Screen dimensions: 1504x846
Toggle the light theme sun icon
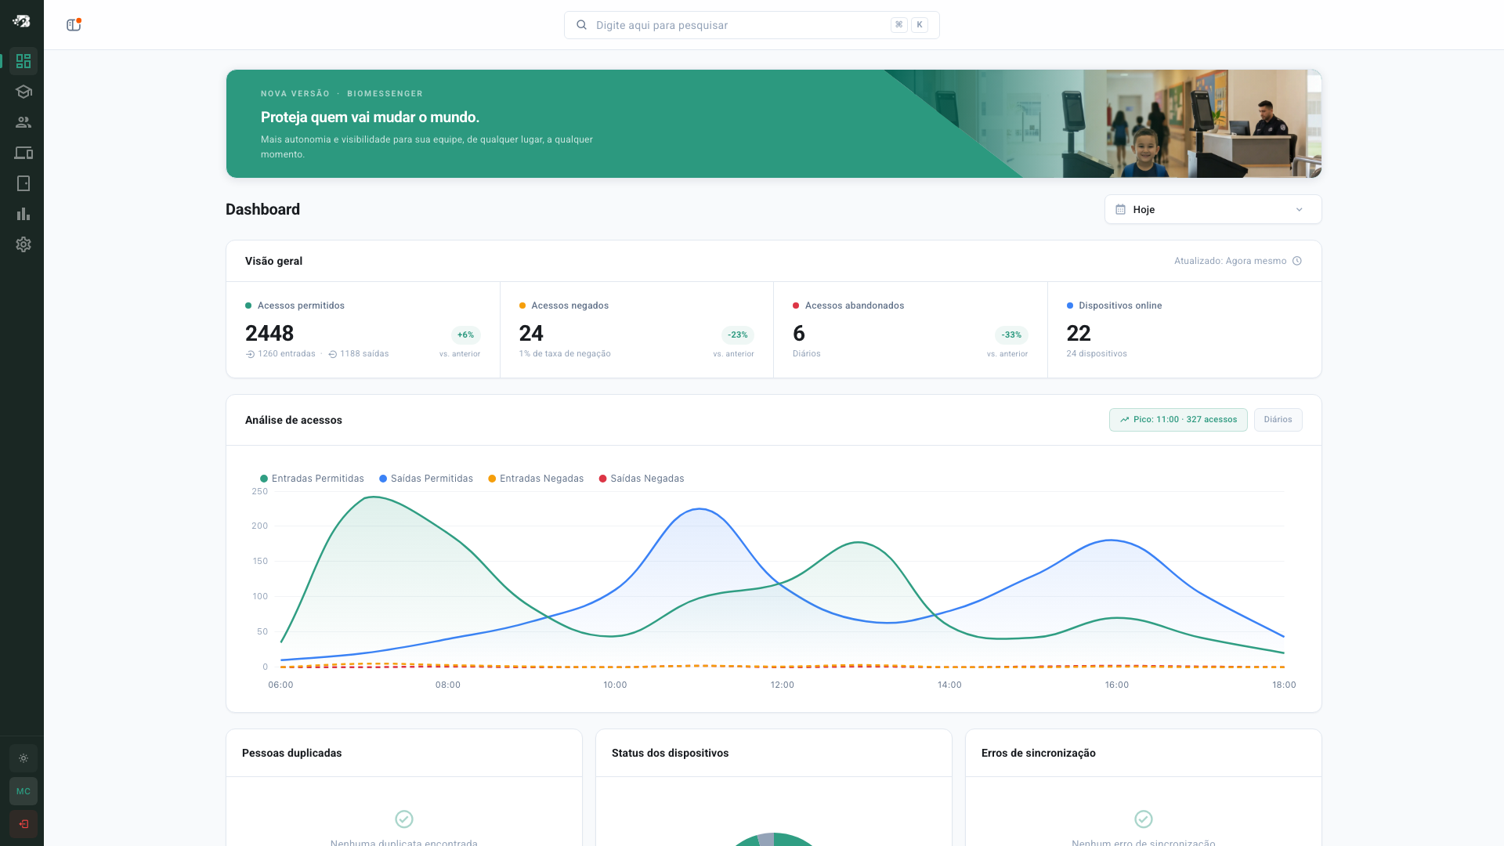[23, 758]
